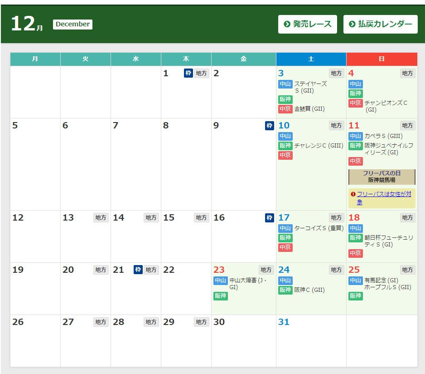The width and height of the screenshot is (425, 374).
Task: Open 有馬記念 (GI) race entry
Action: 381,280
